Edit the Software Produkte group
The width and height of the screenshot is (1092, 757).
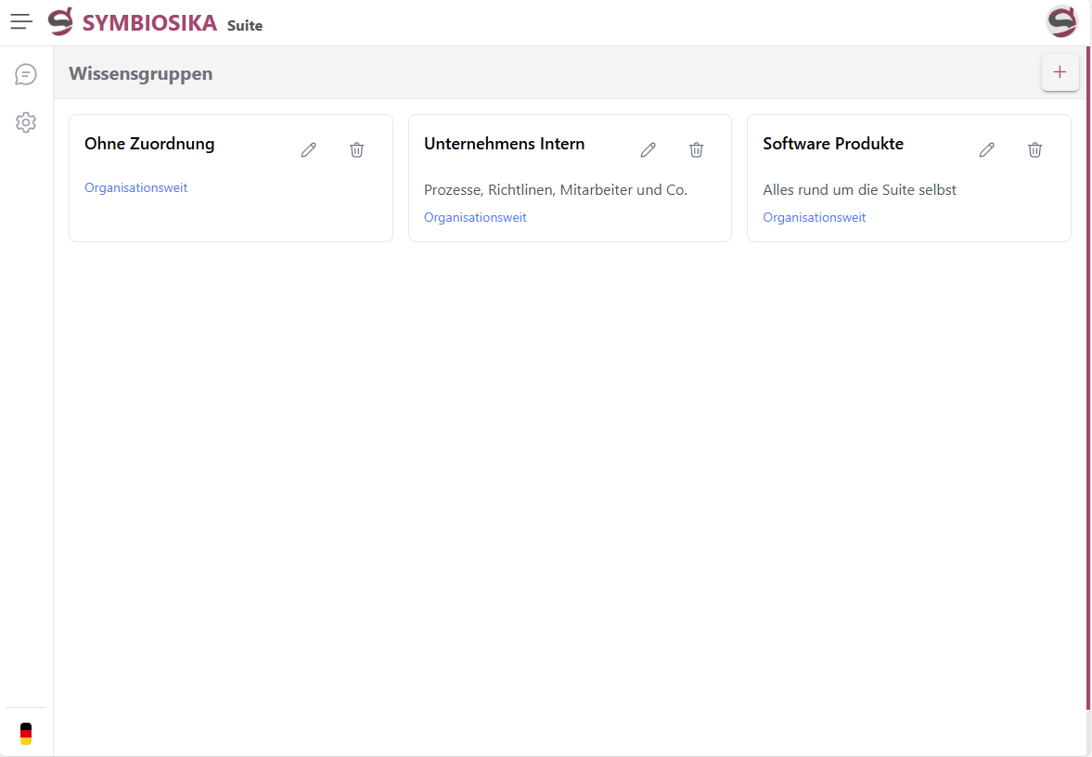coord(987,149)
